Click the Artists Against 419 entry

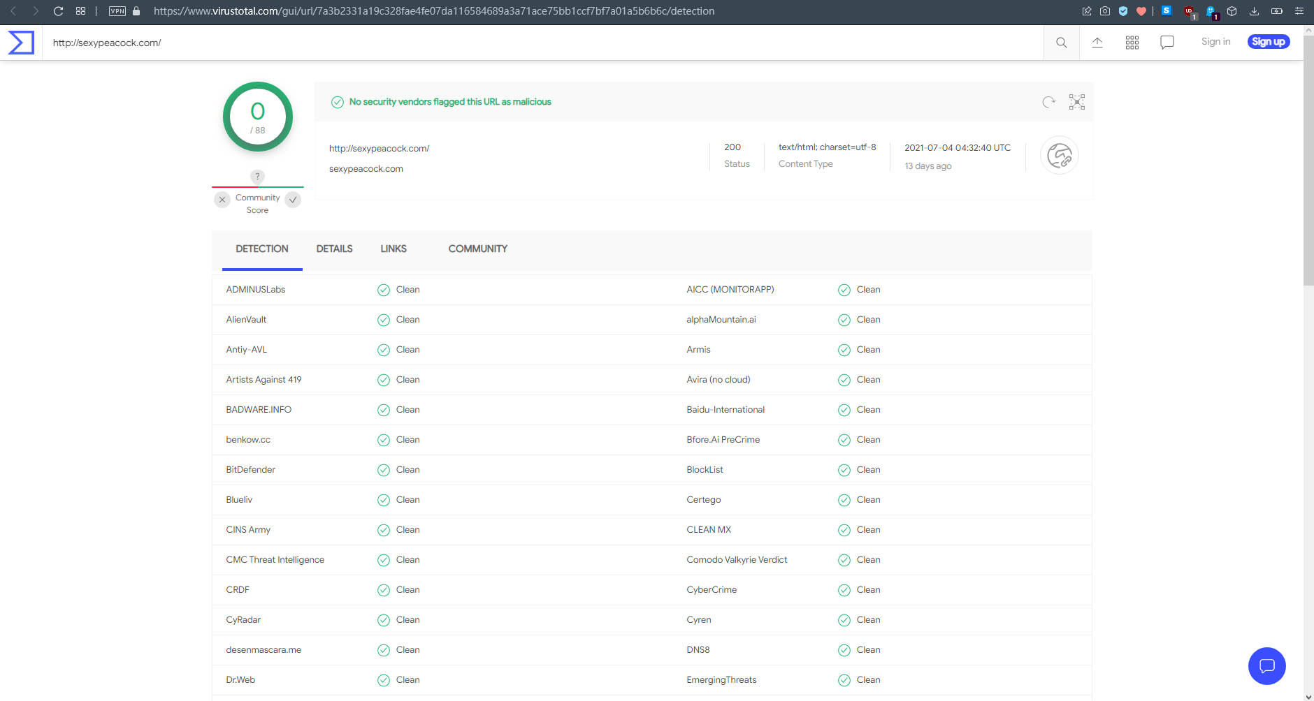click(x=263, y=380)
